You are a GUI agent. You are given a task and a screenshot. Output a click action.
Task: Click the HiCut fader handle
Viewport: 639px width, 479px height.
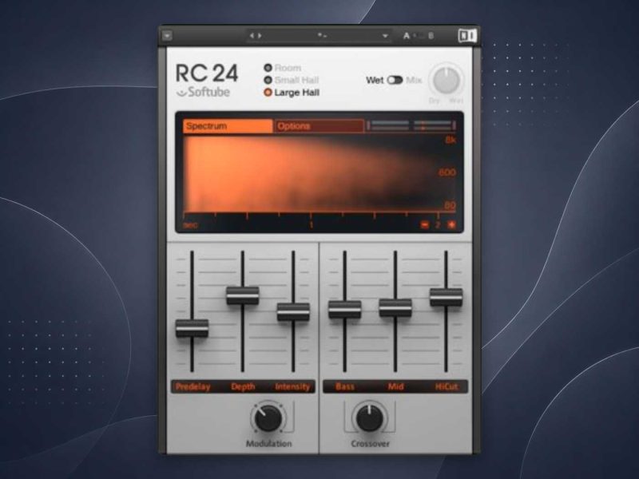[446, 297]
